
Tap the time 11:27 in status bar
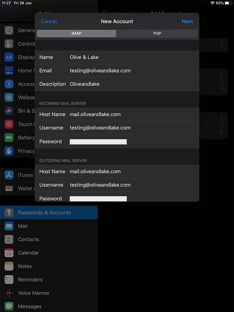6,3
